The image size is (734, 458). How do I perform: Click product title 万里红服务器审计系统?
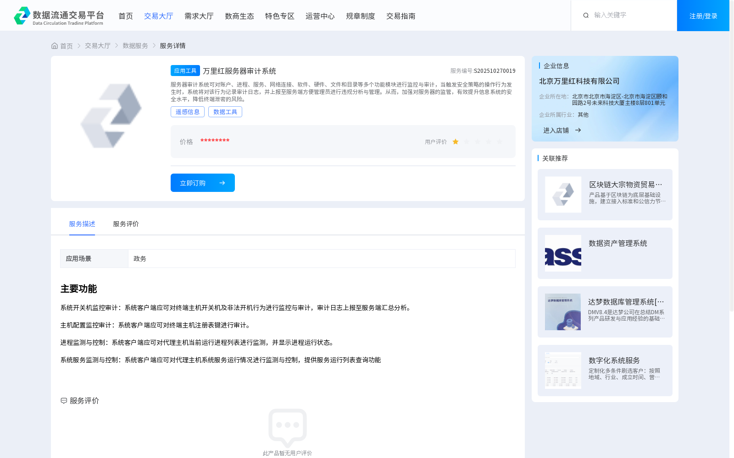[x=239, y=71]
